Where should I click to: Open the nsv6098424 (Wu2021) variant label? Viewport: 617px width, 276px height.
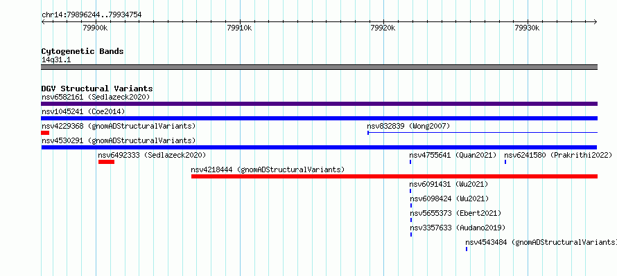coord(449,199)
